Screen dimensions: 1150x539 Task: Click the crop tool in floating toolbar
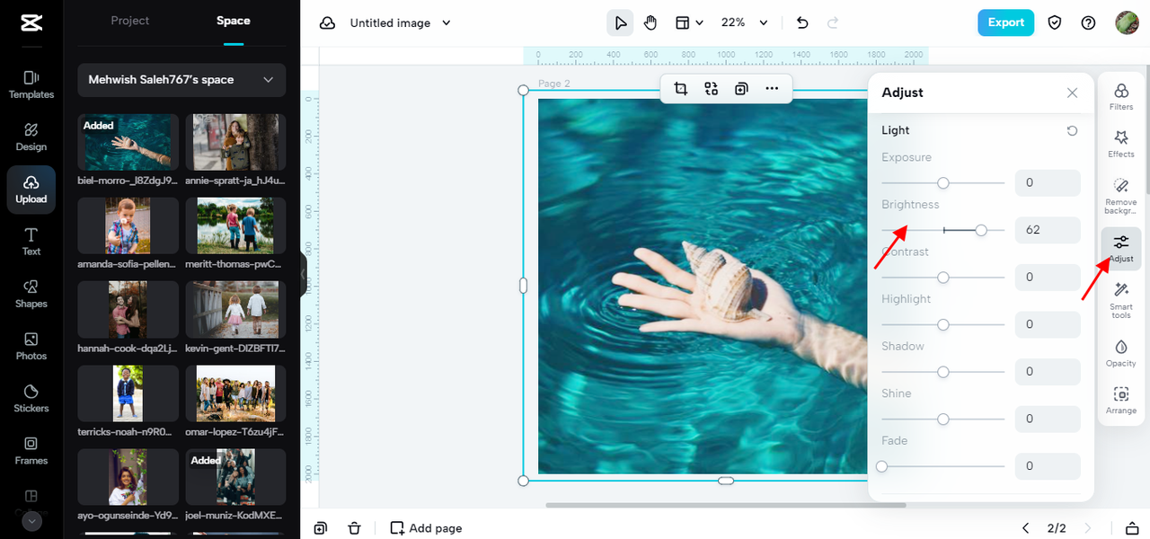point(681,88)
